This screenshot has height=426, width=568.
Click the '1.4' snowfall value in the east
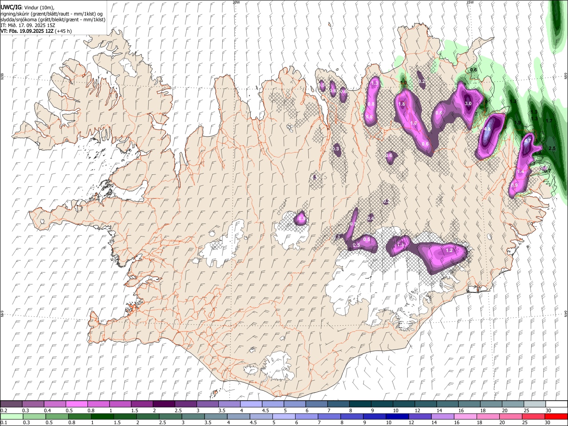pyautogui.click(x=521, y=172)
